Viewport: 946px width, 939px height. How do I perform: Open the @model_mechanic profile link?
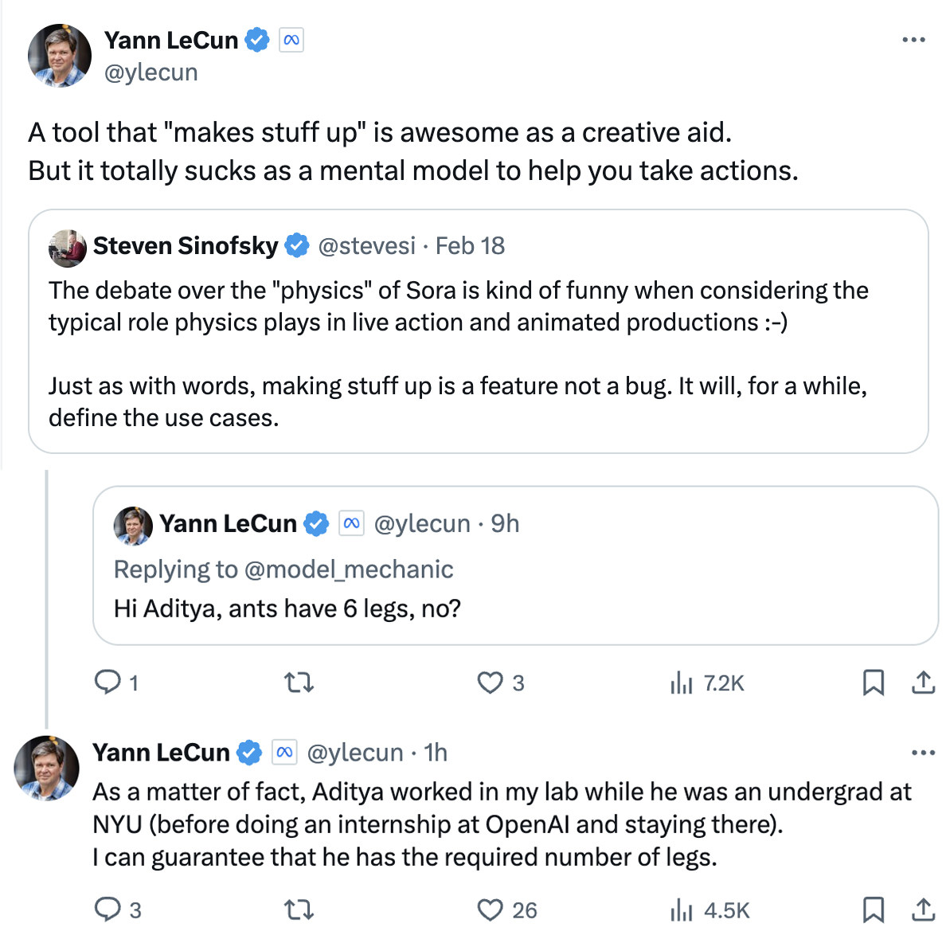pos(349,569)
